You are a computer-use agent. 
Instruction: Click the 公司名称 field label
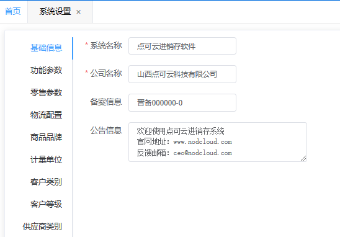pyautogui.click(x=106, y=73)
